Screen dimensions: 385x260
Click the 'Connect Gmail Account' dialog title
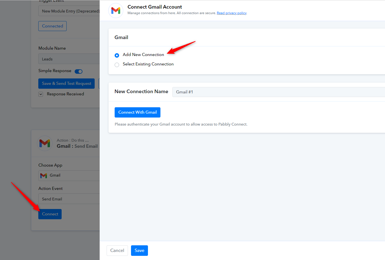tap(155, 7)
